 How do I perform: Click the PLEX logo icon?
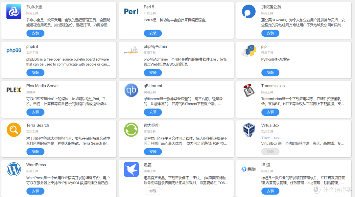(x=13, y=90)
